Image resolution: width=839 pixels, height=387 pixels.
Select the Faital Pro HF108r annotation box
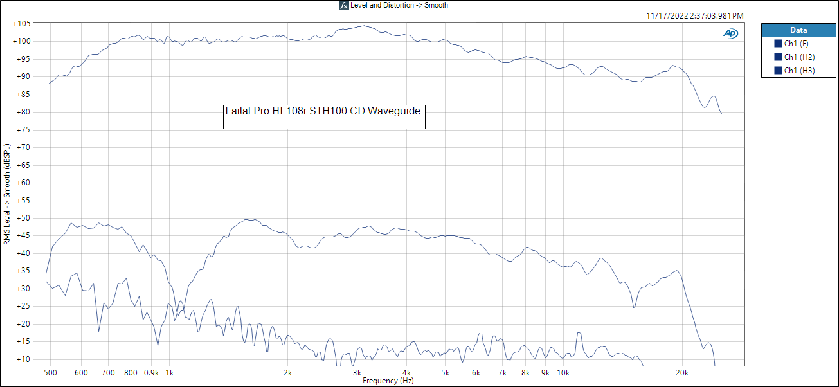(324, 116)
